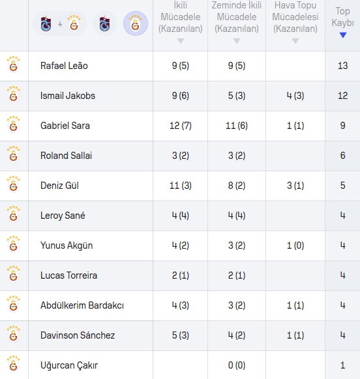Select the Abdülkerim Bardakcı name
Image resolution: width=360 pixels, height=379 pixels.
pyautogui.click(x=82, y=305)
